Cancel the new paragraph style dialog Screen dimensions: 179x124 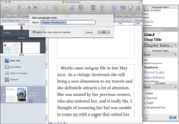coord(89,32)
